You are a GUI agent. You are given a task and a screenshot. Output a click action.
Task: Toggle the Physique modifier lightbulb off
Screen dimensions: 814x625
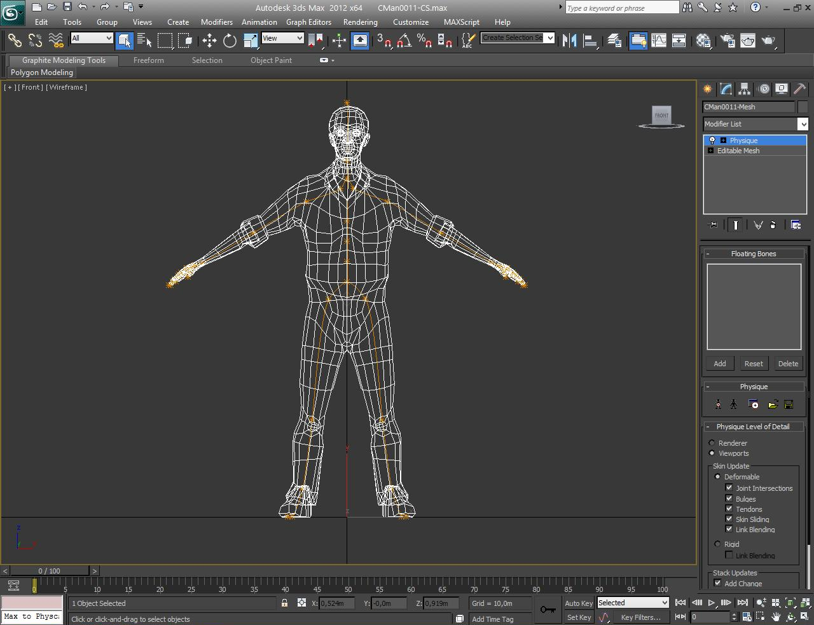[712, 141]
